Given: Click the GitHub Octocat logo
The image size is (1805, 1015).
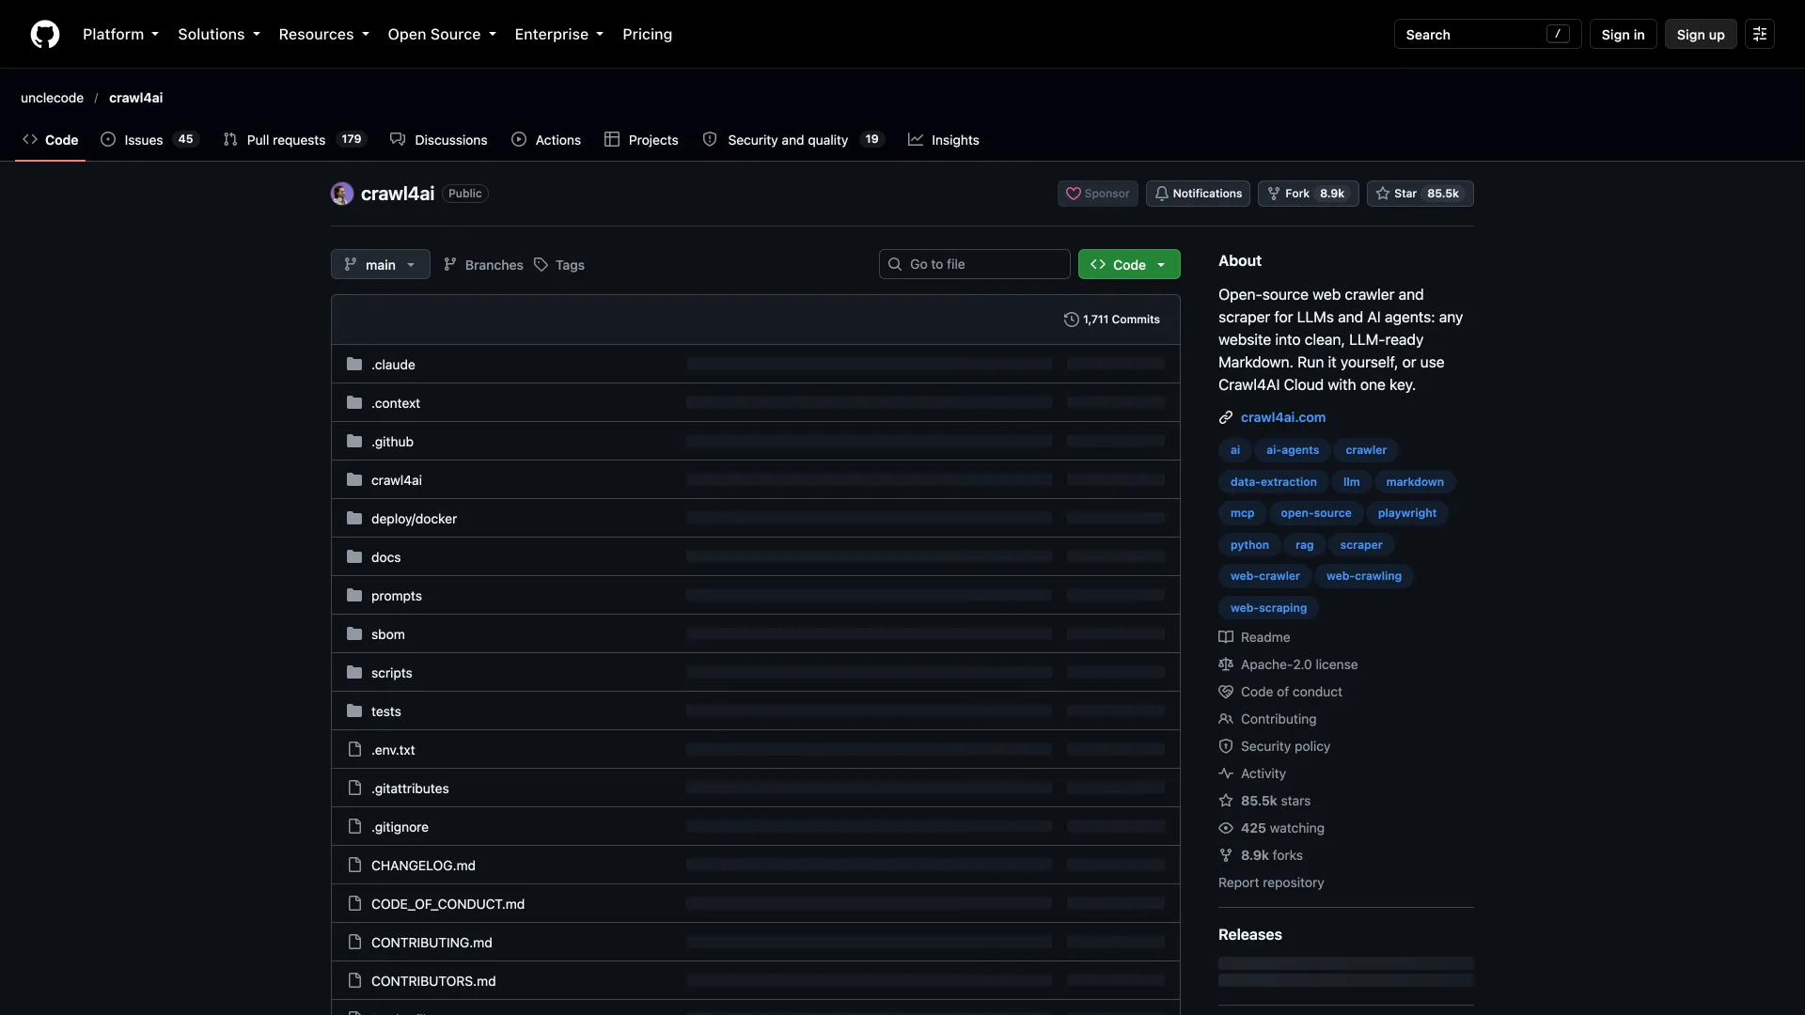Looking at the screenshot, I should pos(45,35).
